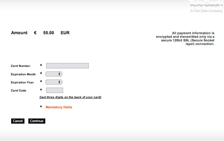Click the Card Number label

pyautogui.click(x=21, y=66)
